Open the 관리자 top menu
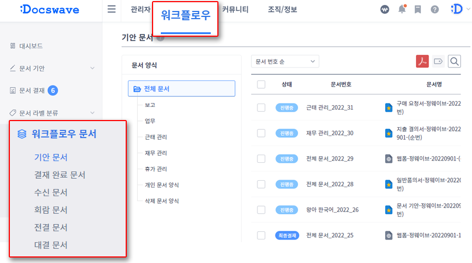This screenshot has height=263, width=472. coord(141,9)
